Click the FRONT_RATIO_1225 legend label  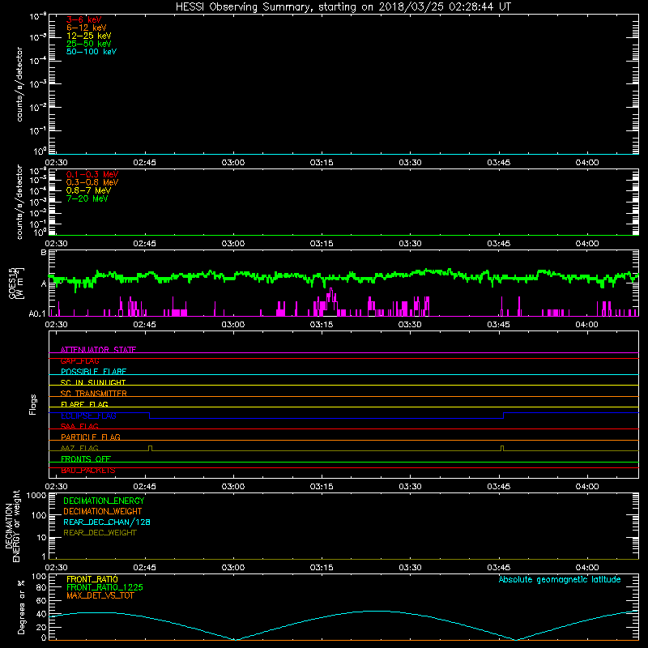[x=104, y=587]
